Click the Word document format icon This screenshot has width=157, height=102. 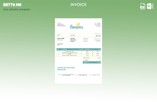150,6
